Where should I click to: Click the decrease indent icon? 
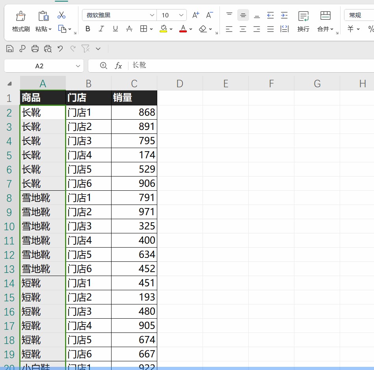(270, 15)
